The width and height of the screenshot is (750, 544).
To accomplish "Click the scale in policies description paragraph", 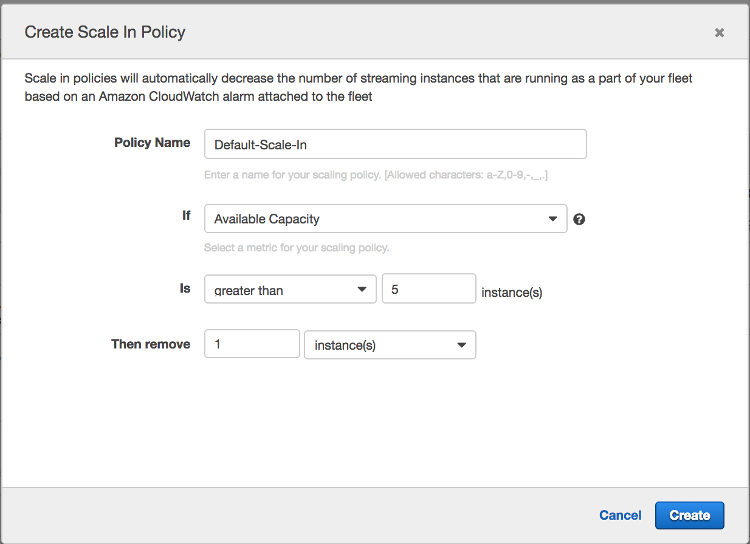I will (359, 87).
